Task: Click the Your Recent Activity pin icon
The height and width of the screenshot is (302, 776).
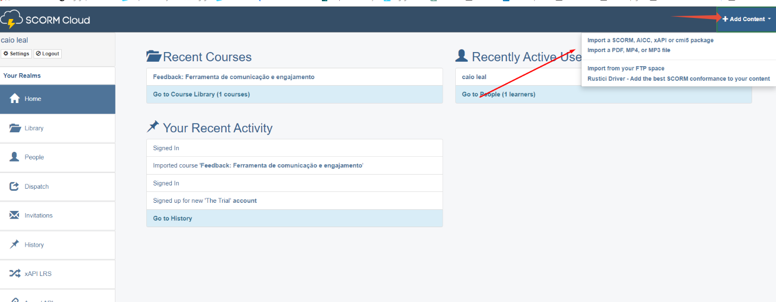Action: coord(153,127)
